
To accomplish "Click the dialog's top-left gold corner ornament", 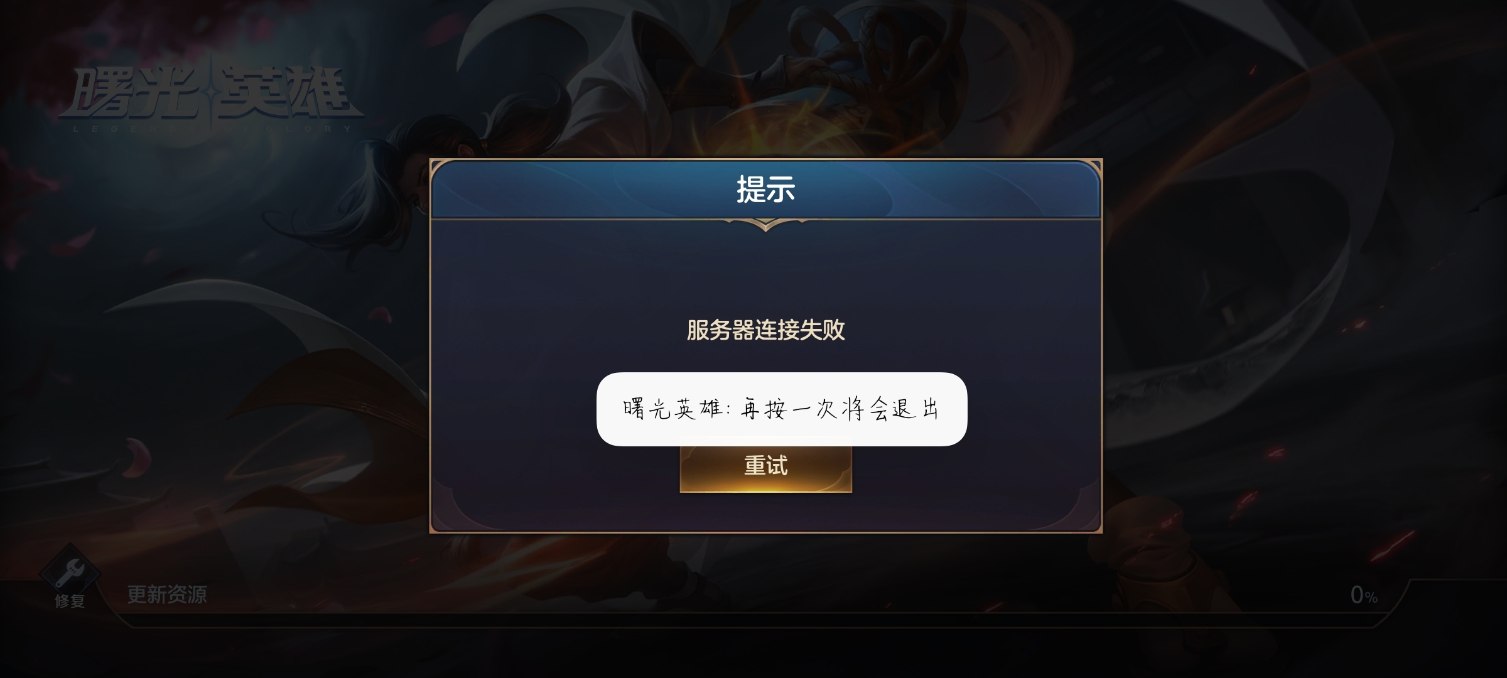I will (x=443, y=173).
